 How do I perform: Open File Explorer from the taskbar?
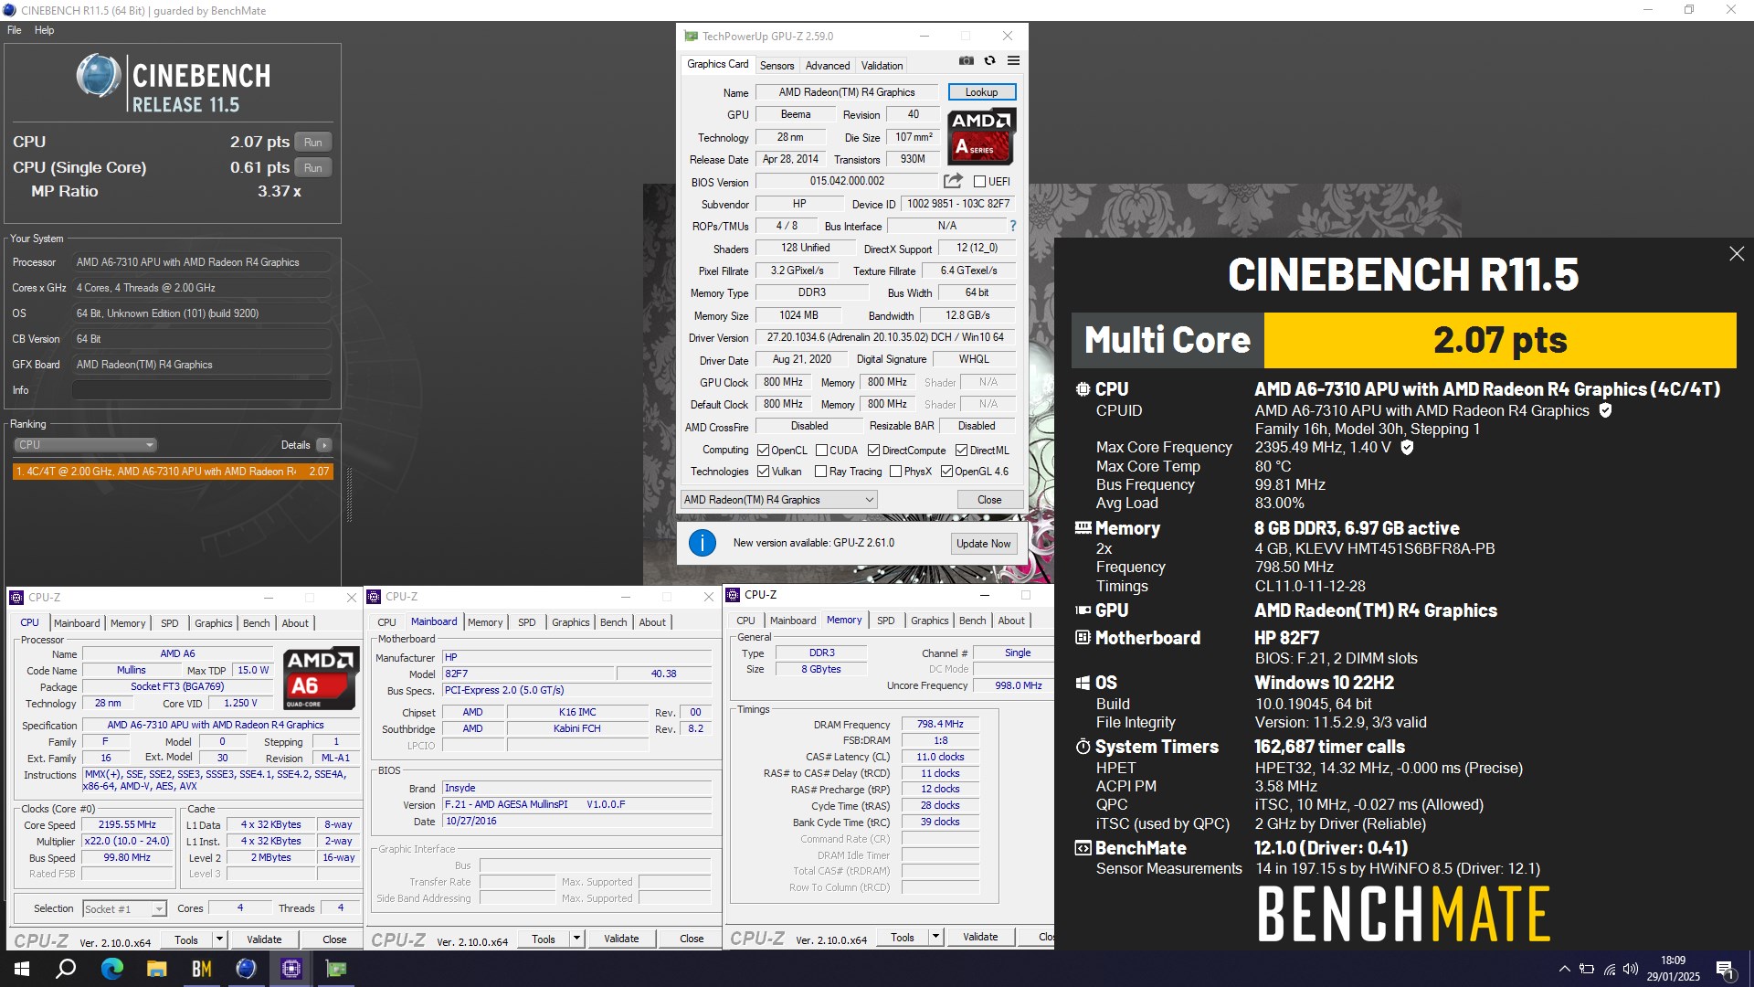[x=156, y=969]
